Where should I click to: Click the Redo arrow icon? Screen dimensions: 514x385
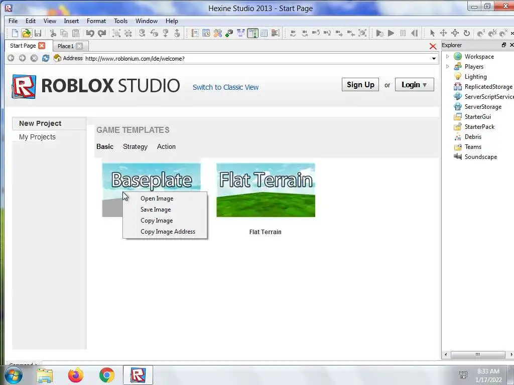click(x=102, y=33)
